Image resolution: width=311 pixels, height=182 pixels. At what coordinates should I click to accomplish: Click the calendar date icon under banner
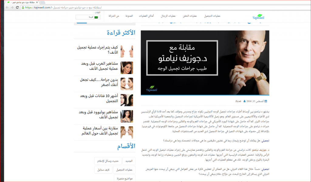click(x=266, y=101)
